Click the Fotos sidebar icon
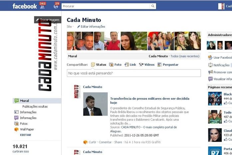Viewport: 232px width, 155px height. [x=16, y=124]
